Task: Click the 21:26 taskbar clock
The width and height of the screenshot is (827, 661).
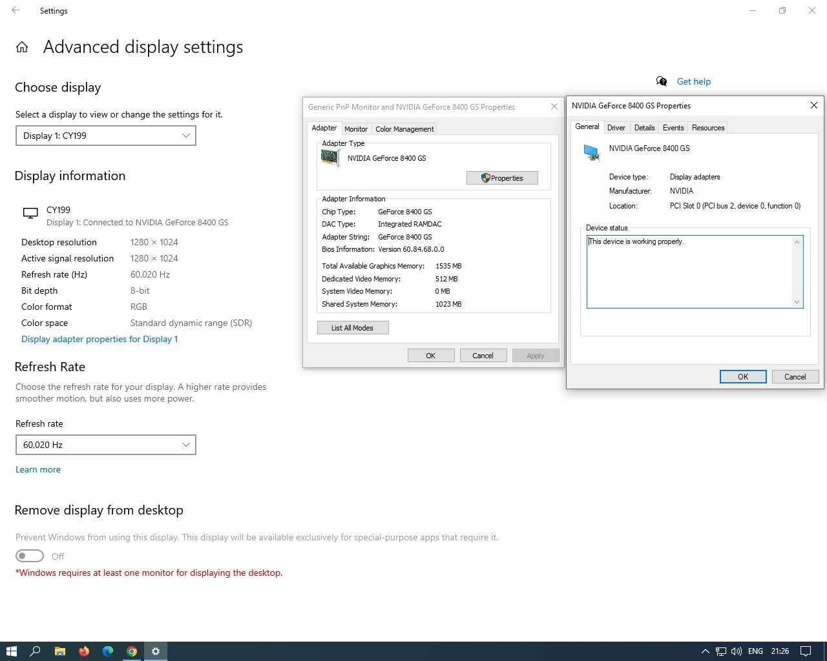Action: tap(780, 651)
